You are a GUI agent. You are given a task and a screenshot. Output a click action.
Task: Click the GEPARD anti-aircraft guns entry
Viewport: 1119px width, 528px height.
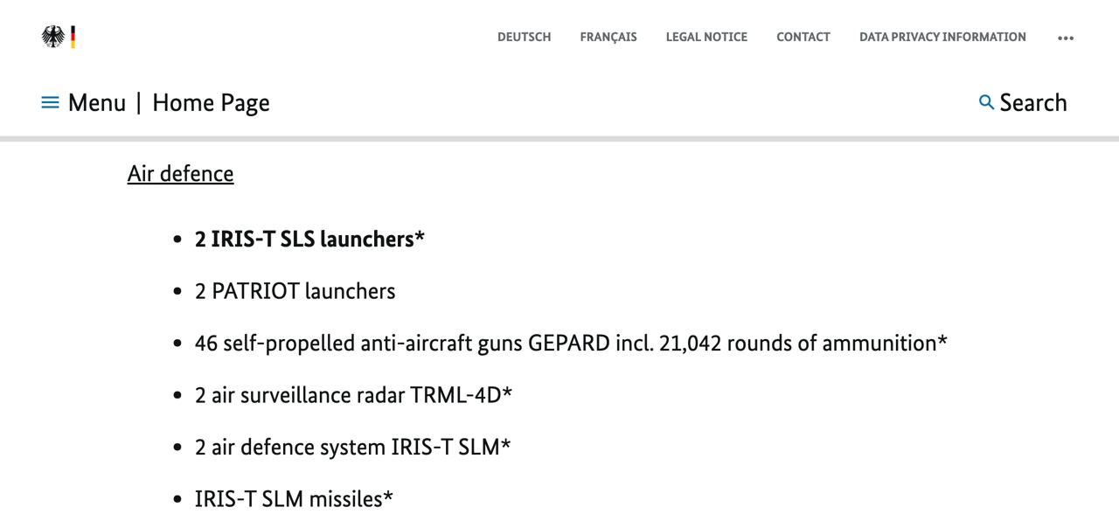(x=570, y=343)
